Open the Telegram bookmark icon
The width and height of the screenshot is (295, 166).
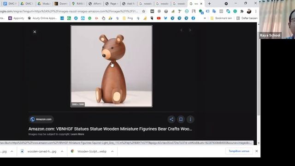(x=76, y=18)
